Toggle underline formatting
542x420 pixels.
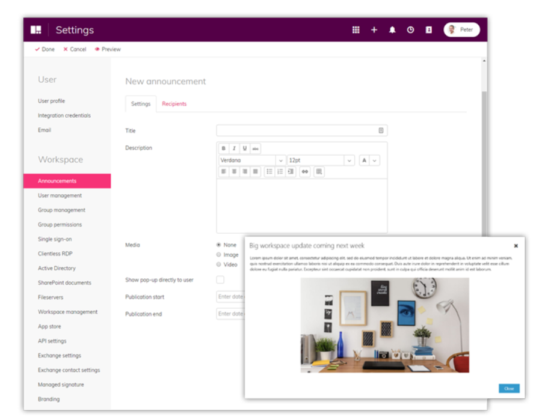(x=245, y=148)
